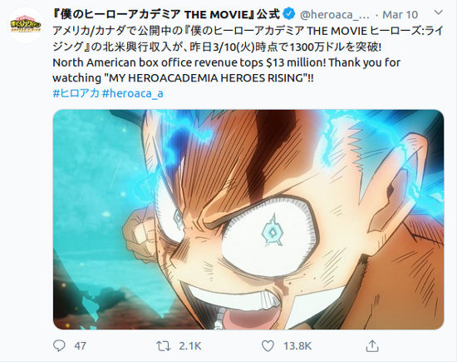Expand the tweet options chevron

point(439,12)
